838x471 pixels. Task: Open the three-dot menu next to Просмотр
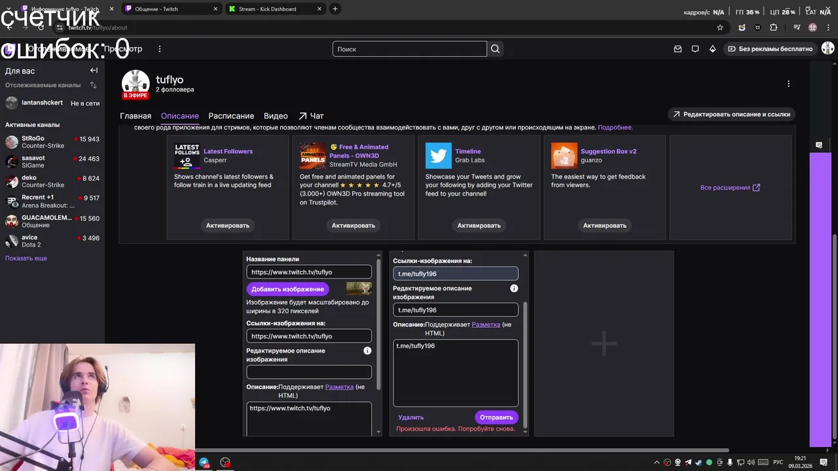[159, 49]
